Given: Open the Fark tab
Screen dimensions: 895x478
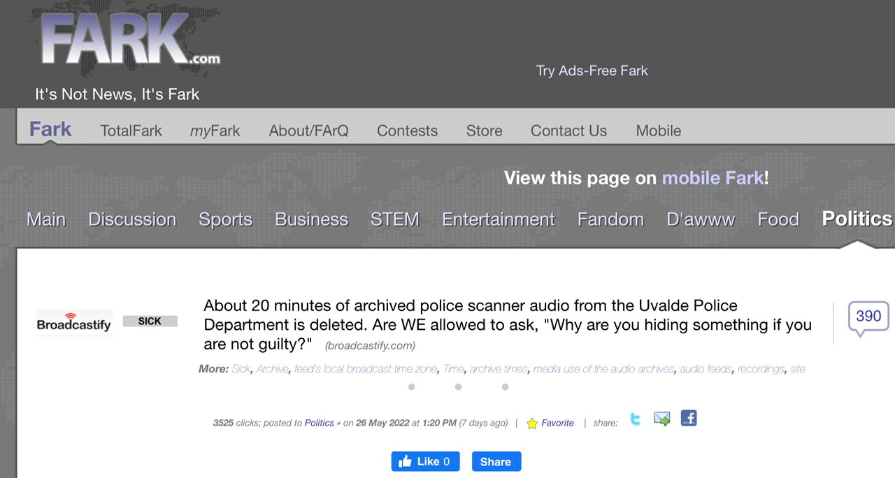Looking at the screenshot, I should [50, 129].
